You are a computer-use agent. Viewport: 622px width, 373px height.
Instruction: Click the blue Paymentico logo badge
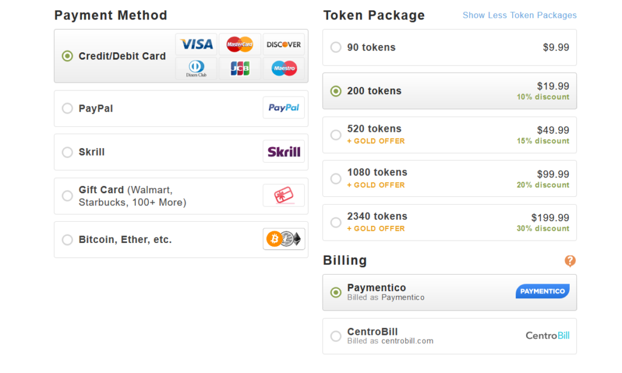(x=542, y=291)
